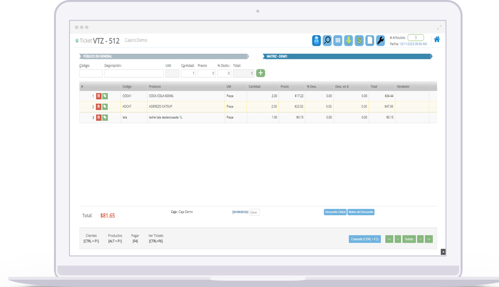The width and height of the screenshot is (499, 287).
Task: Click Convertir (CTRL + F2) button
Action: click(x=365, y=239)
